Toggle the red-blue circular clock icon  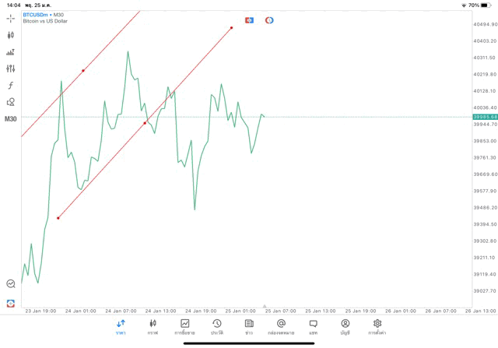[x=269, y=20]
